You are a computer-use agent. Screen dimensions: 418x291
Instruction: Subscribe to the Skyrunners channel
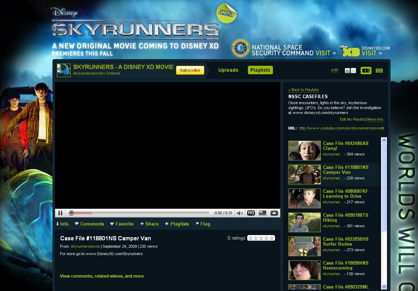tap(190, 70)
